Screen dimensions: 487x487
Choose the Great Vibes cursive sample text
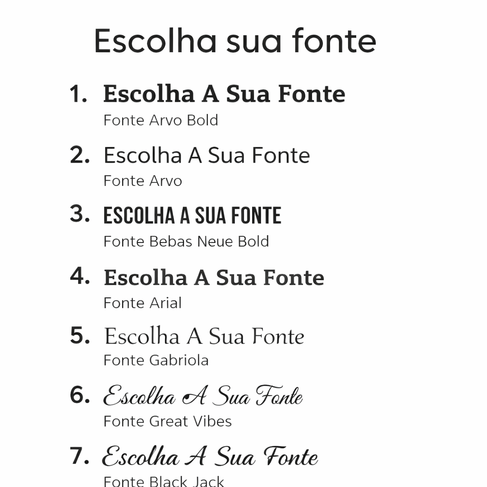pyautogui.click(x=203, y=396)
